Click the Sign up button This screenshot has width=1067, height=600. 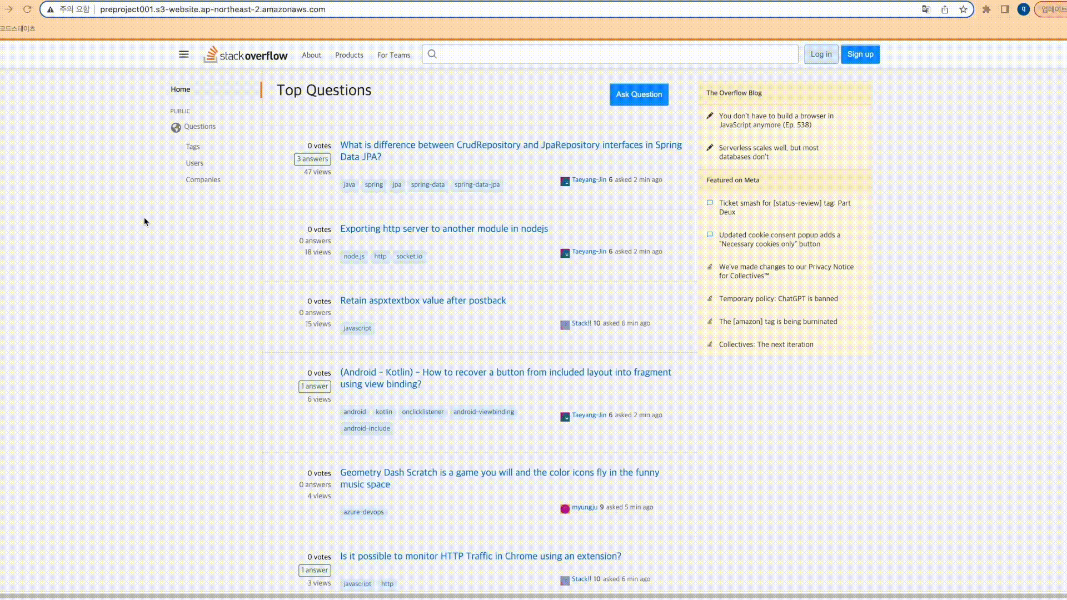[860, 54]
